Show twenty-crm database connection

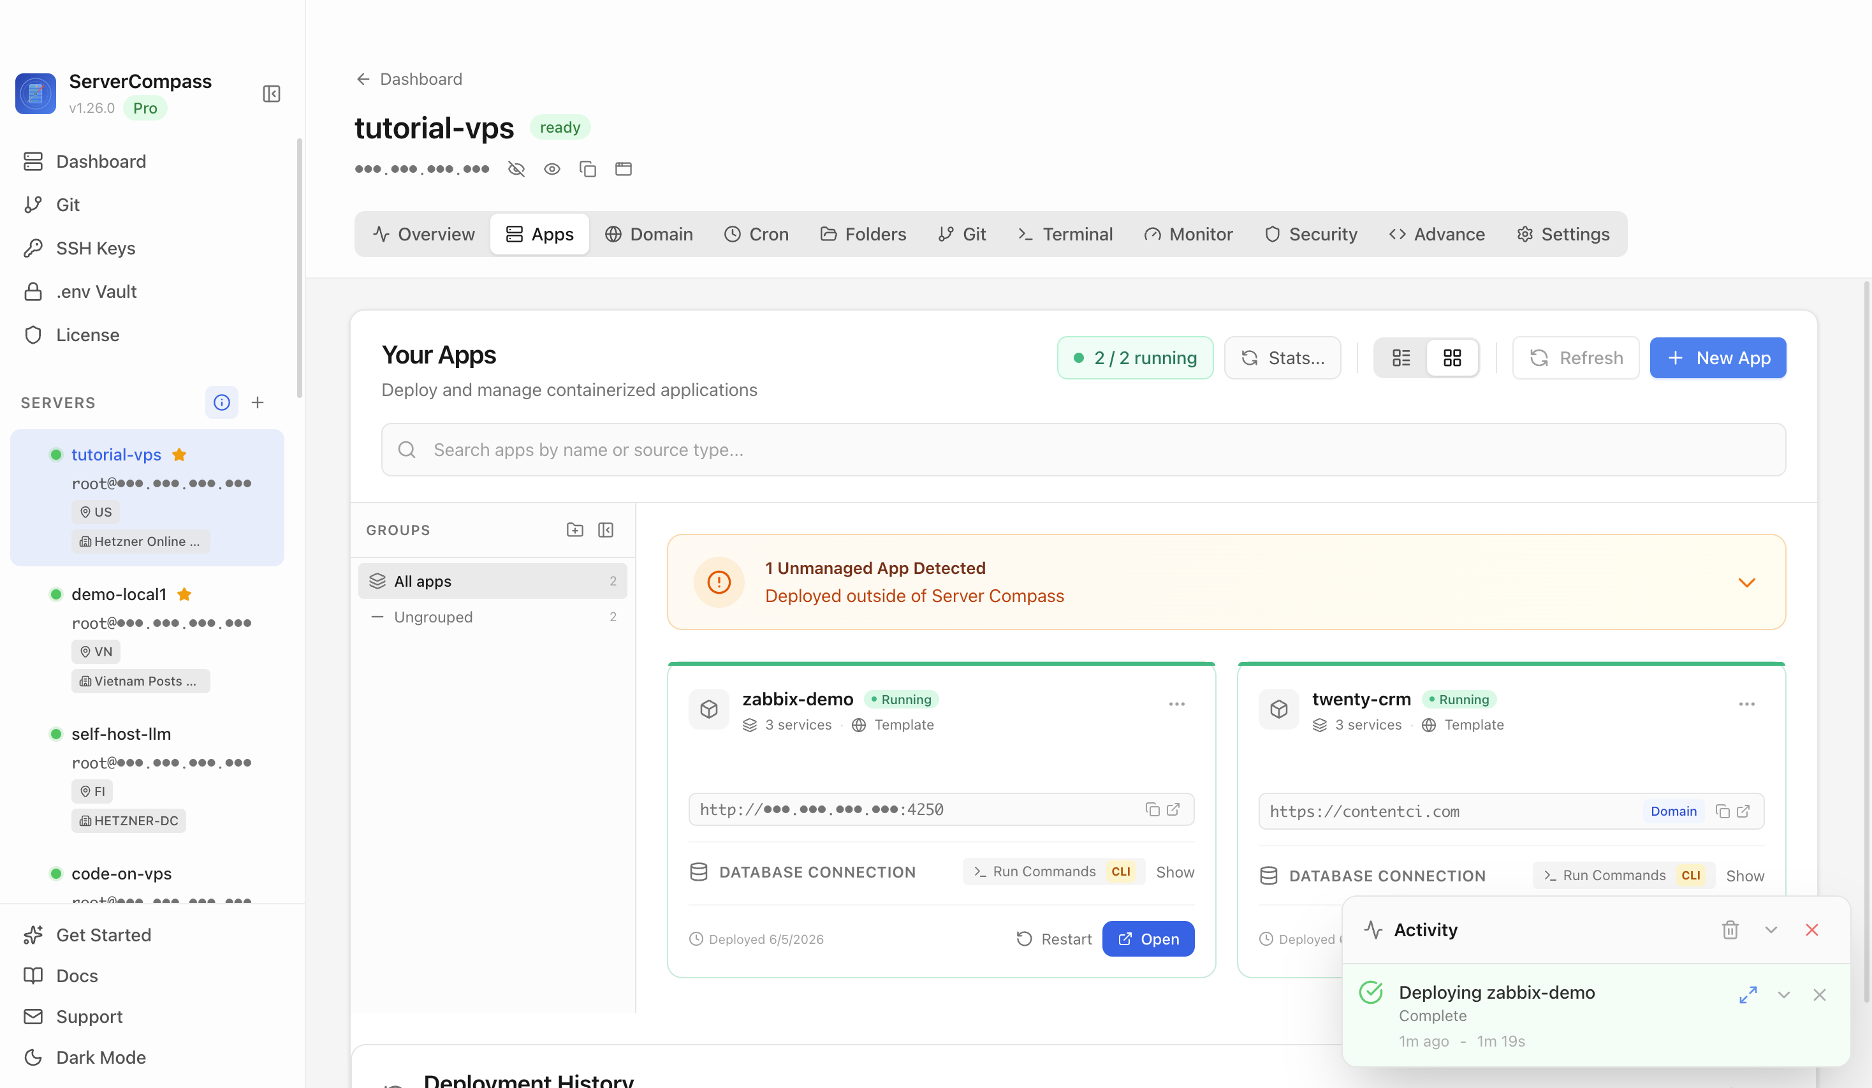click(1745, 876)
